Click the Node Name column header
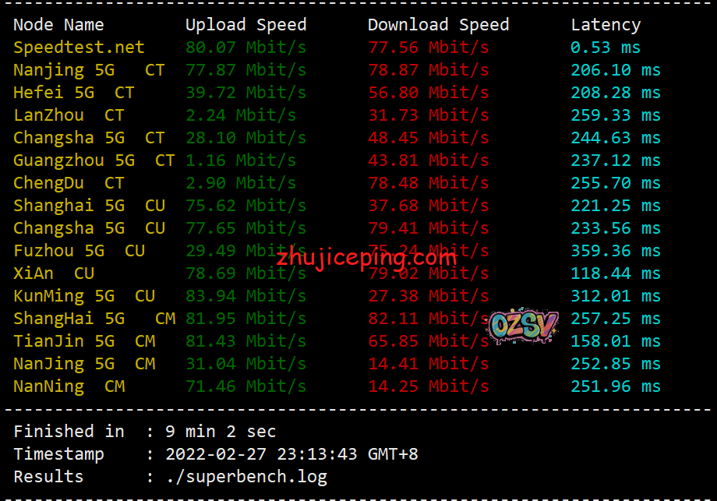Screen dimensions: 717x501 pos(58,25)
